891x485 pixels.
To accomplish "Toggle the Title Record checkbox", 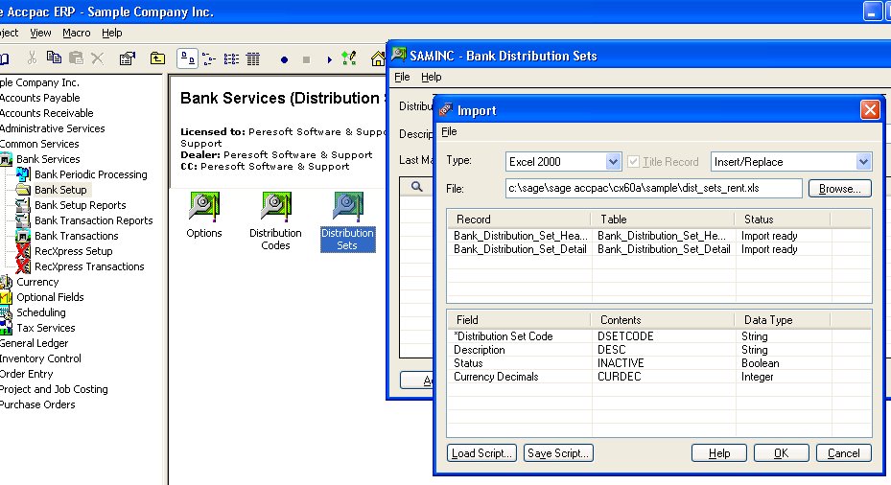I will [x=633, y=162].
